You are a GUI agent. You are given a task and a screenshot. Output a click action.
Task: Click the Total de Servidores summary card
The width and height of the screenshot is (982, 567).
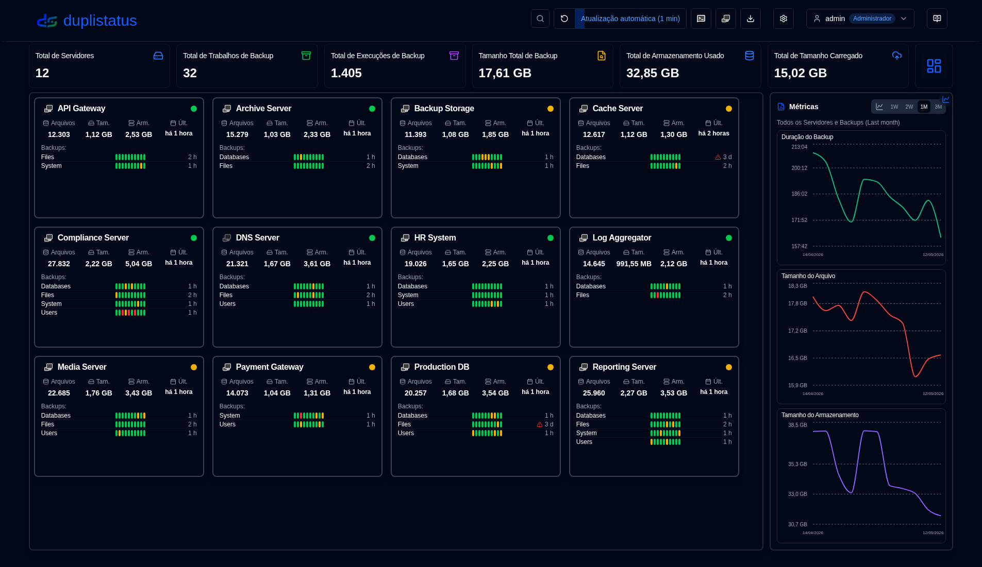tap(99, 66)
